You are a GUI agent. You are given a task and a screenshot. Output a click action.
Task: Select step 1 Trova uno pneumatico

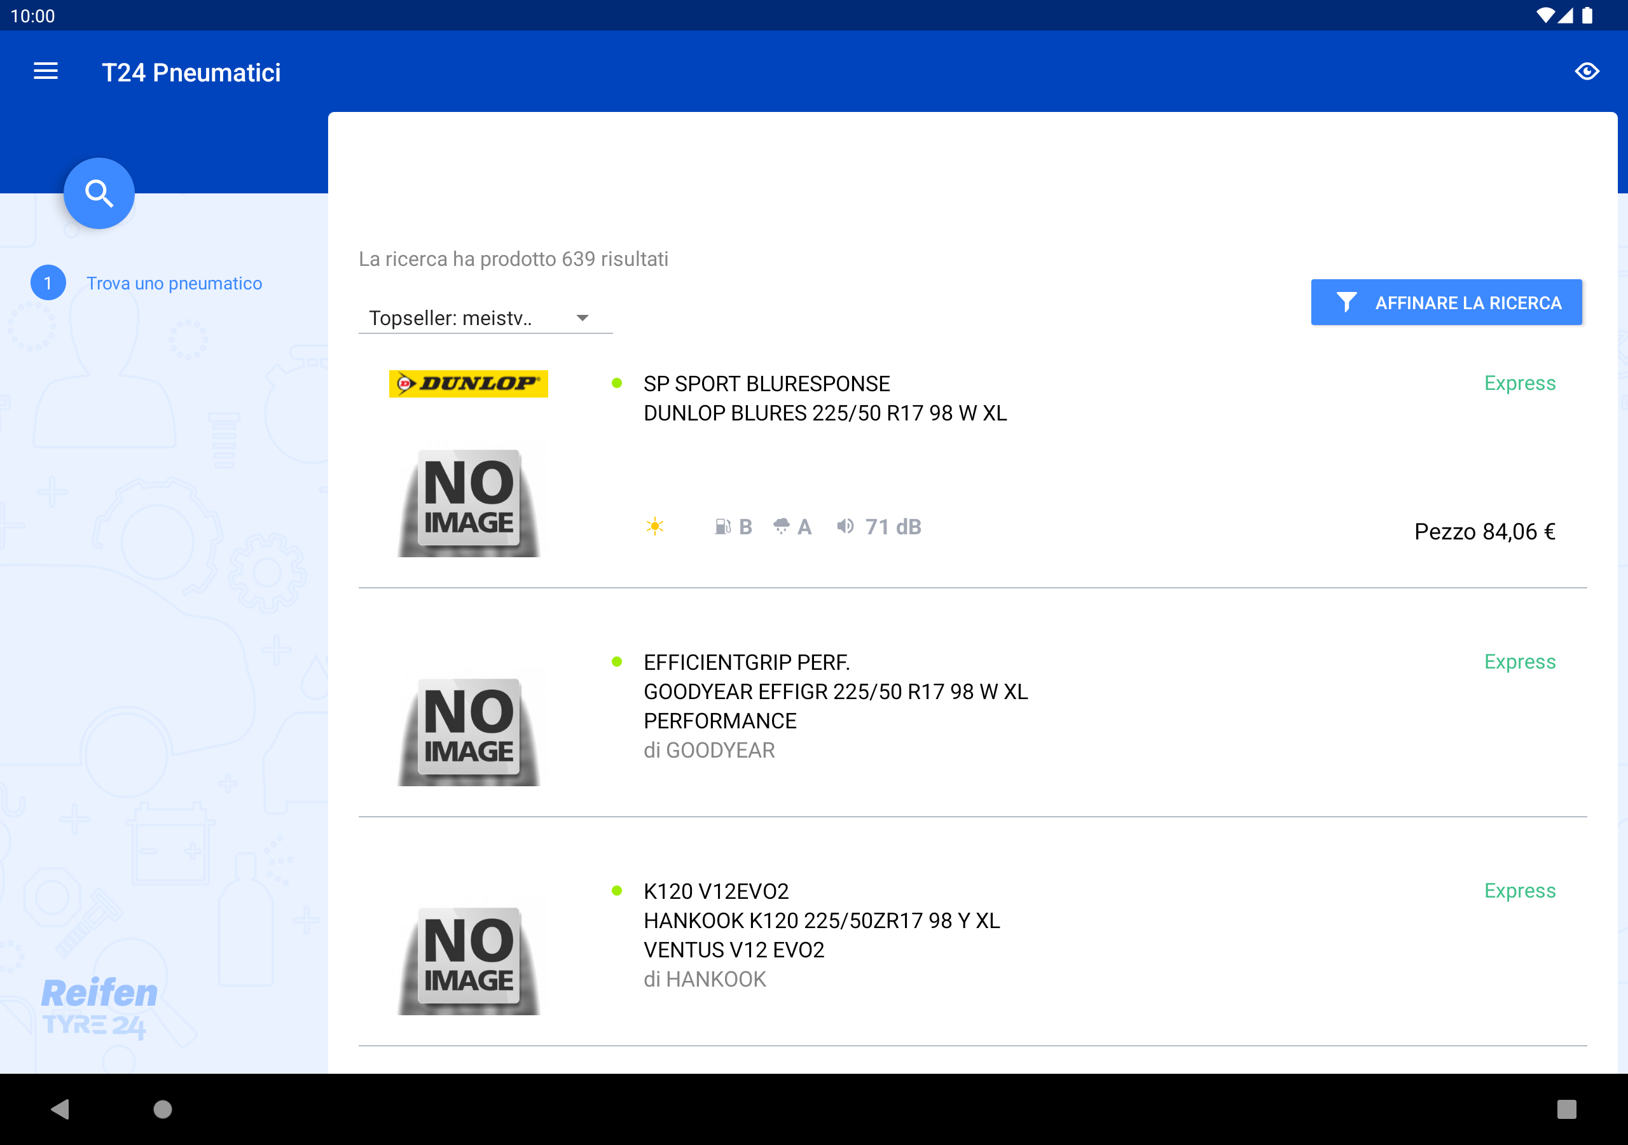(174, 283)
